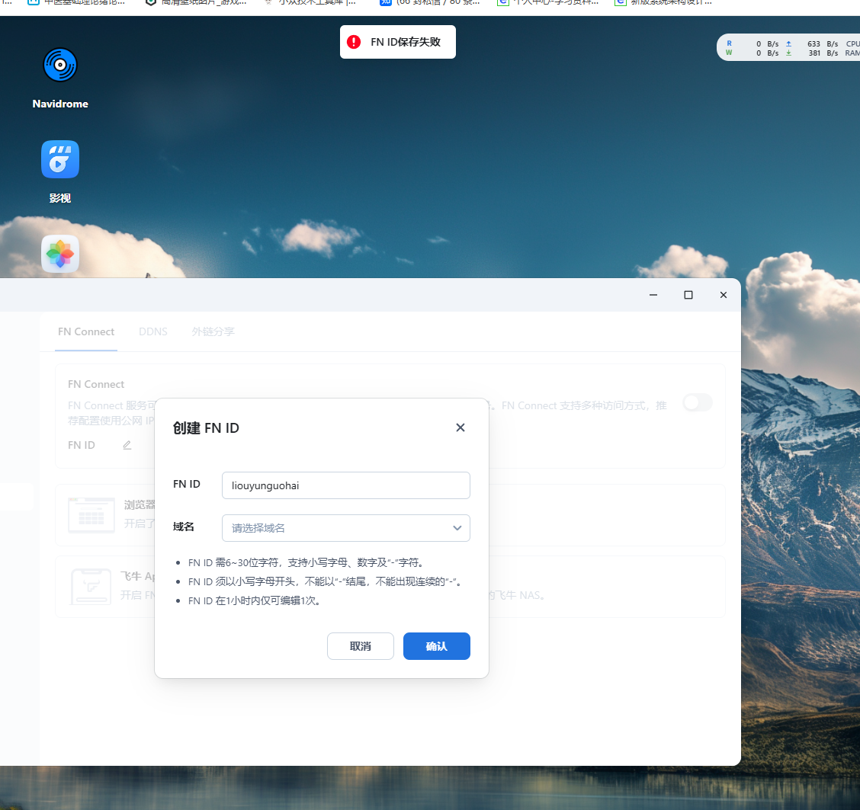860x810 pixels.
Task: Expand the 域名 domain dropdown
Action: point(345,527)
